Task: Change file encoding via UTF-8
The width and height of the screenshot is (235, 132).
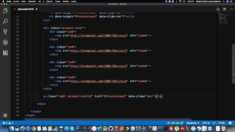Action: (x=206, y=123)
